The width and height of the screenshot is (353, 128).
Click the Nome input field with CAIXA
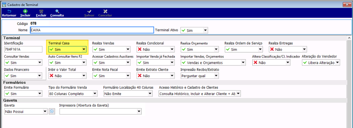coord(92,30)
